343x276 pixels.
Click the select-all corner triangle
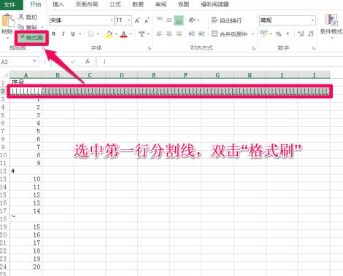click(5, 75)
